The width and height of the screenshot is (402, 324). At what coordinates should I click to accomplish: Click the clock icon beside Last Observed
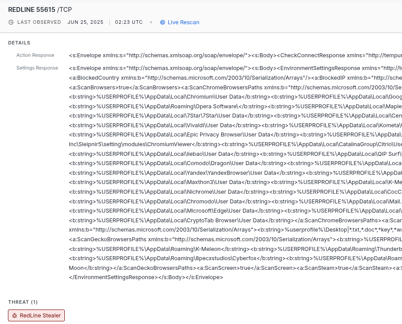tap(11, 22)
